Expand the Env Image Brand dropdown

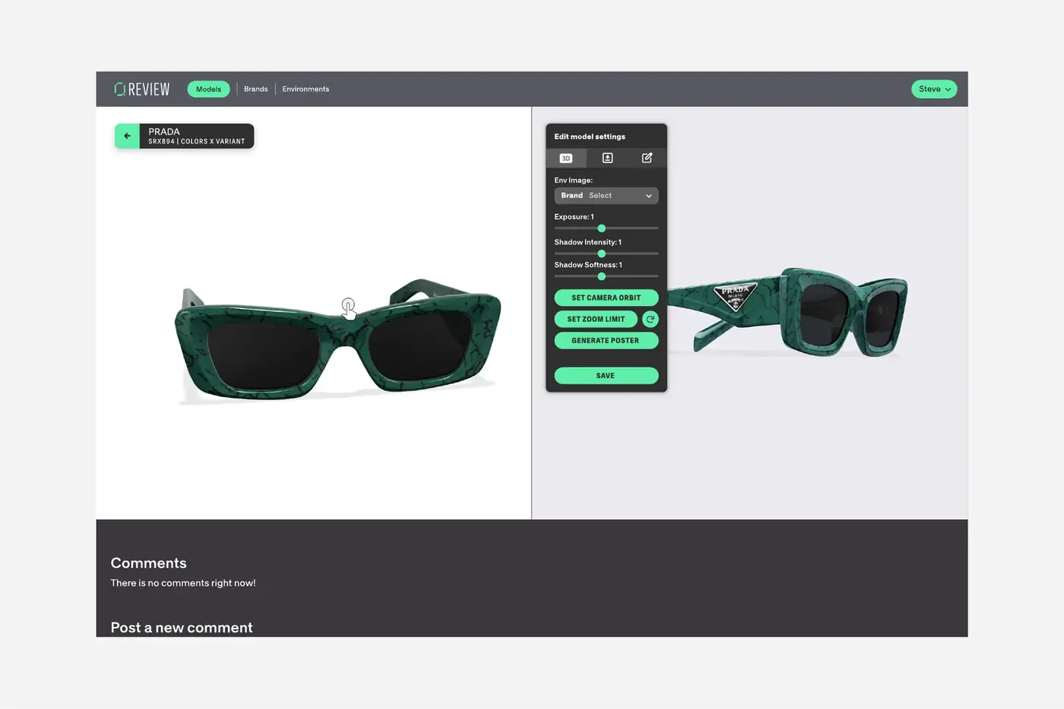(x=606, y=196)
